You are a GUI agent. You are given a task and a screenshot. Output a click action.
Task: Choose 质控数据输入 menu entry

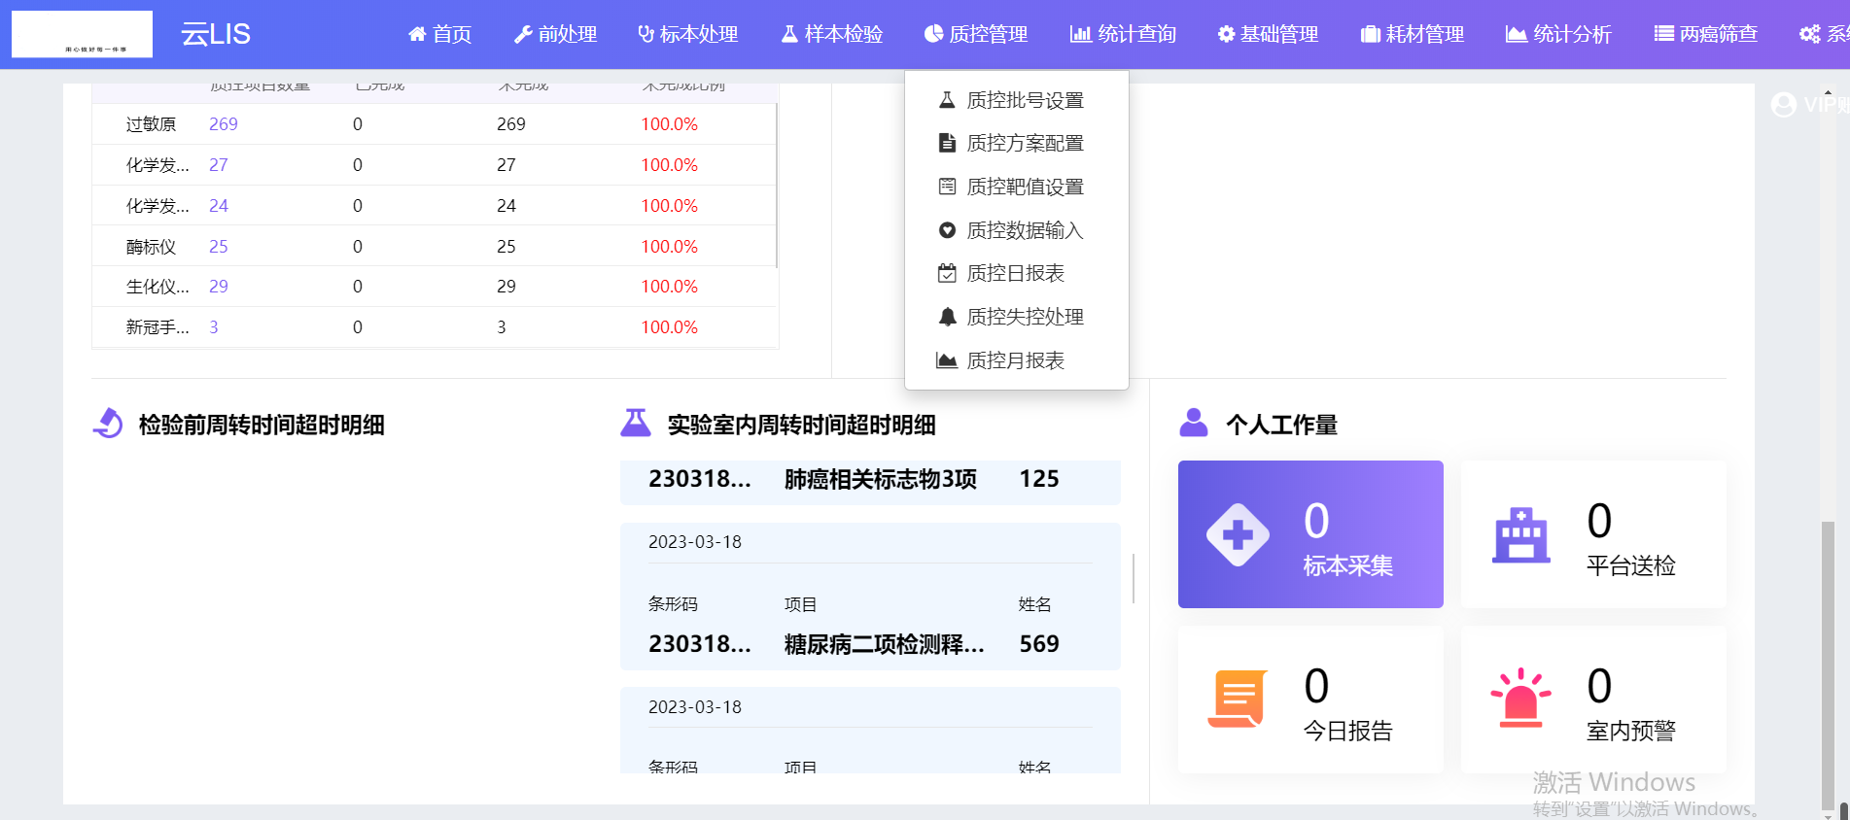point(1017,230)
